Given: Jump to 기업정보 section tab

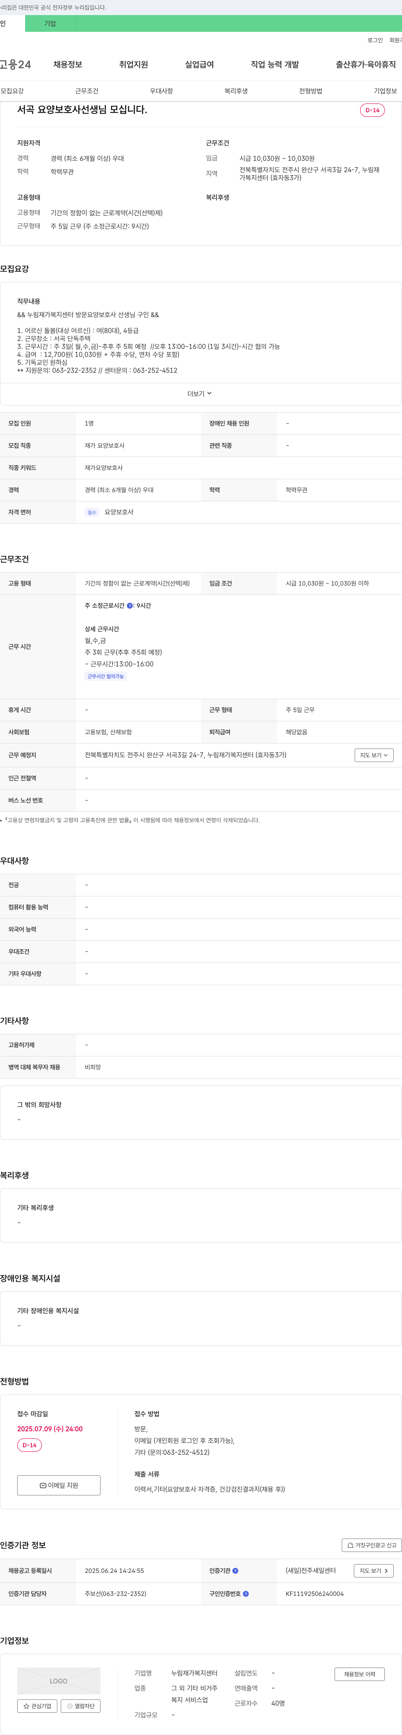Looking at the screenshot, I should 386,91.
